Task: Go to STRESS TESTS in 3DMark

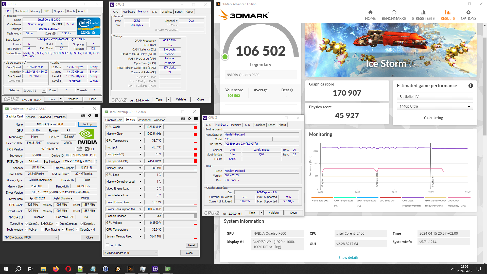Action: (x=423, y=15)
